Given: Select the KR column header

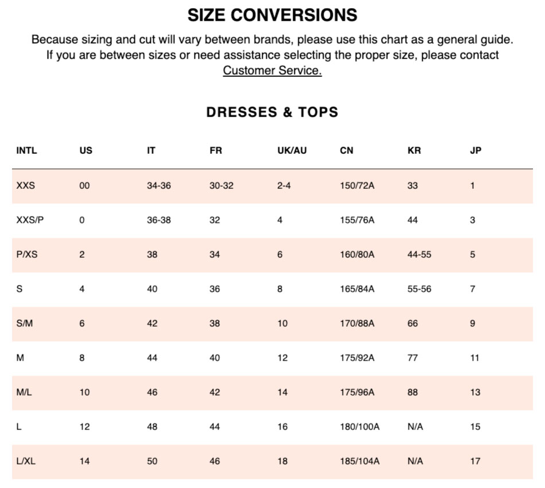Looking at the screenshot, I should point(414,150).
